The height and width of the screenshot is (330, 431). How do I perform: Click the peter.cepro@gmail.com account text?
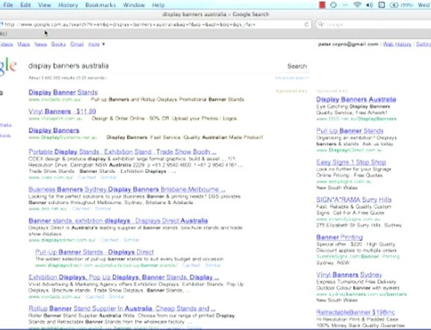pos(348,44)
